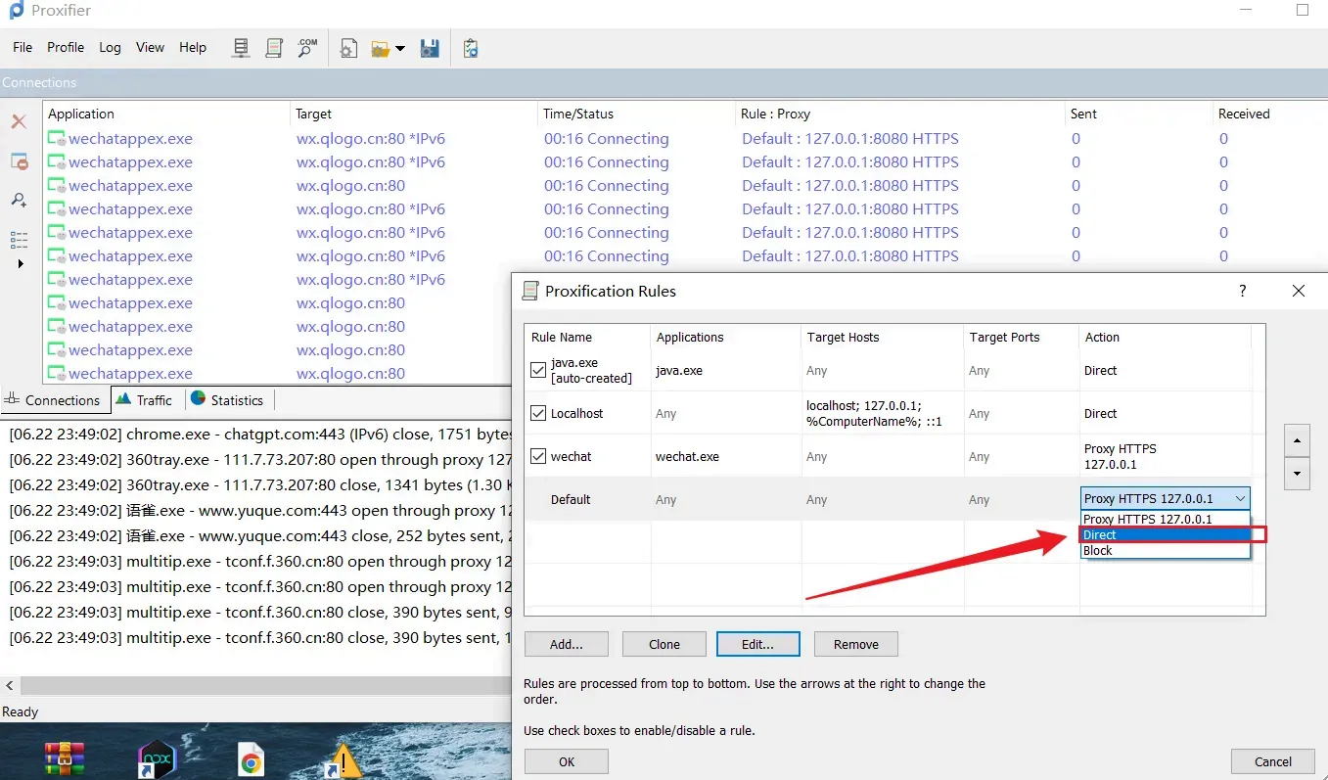Open Name Resolution (.COM magnifier) toolbar icon
The height and width of the screenshot is (780, 1328).
[x=307, y=48]
